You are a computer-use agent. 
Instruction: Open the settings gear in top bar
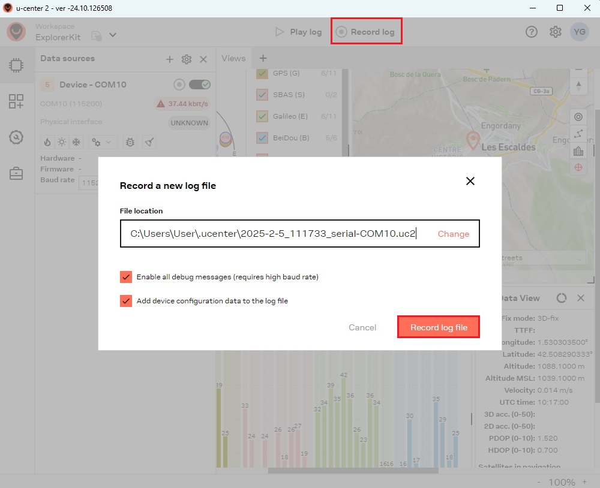tap(555, 32)
